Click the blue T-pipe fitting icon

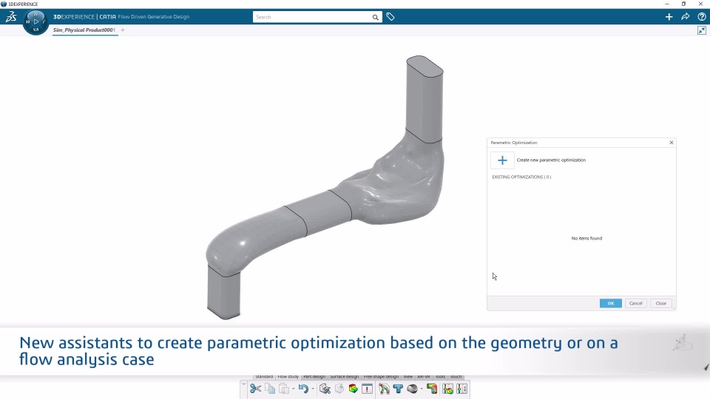tap(398, 389)
